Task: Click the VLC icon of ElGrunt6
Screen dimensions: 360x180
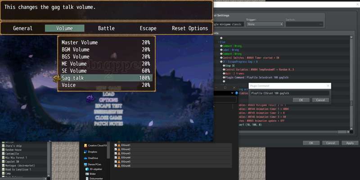Action: 119,166
